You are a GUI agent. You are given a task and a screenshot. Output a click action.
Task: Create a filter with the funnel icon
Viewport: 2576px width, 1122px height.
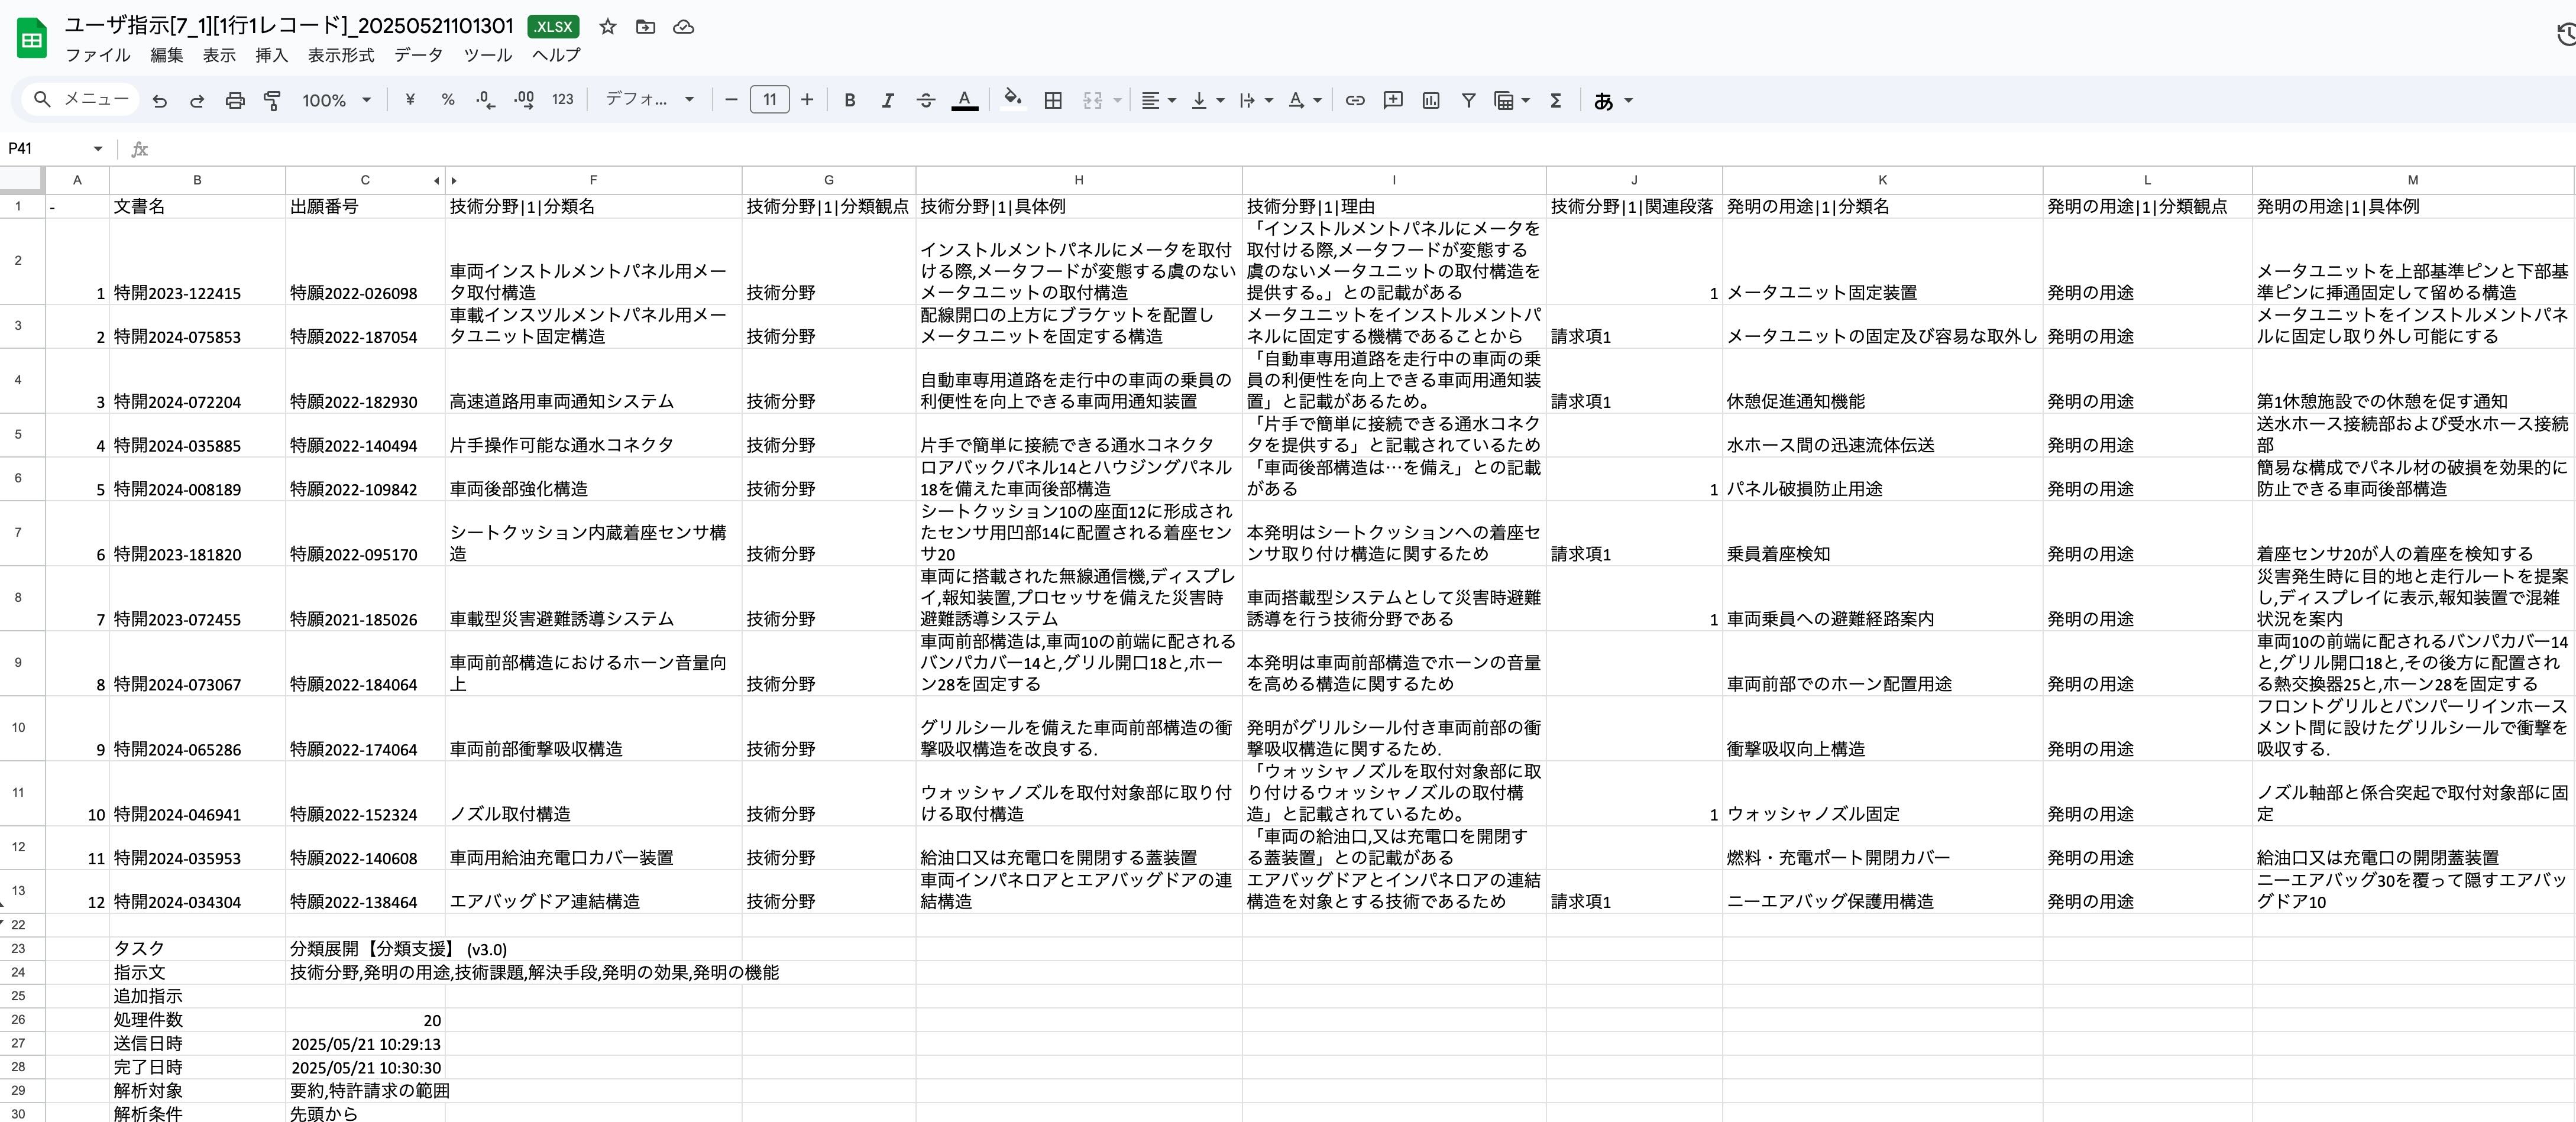[x=1468, y=100]
